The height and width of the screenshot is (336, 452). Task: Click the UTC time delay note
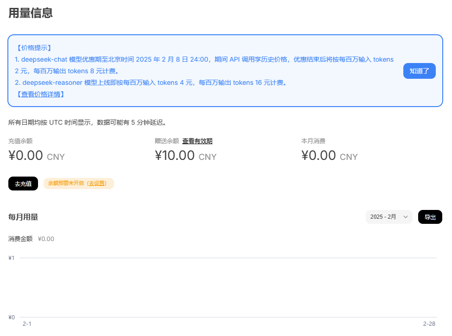tap(88, 122)
